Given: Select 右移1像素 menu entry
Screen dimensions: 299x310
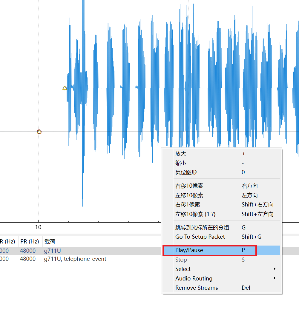Looking at the screenshot, I should 222,205.
